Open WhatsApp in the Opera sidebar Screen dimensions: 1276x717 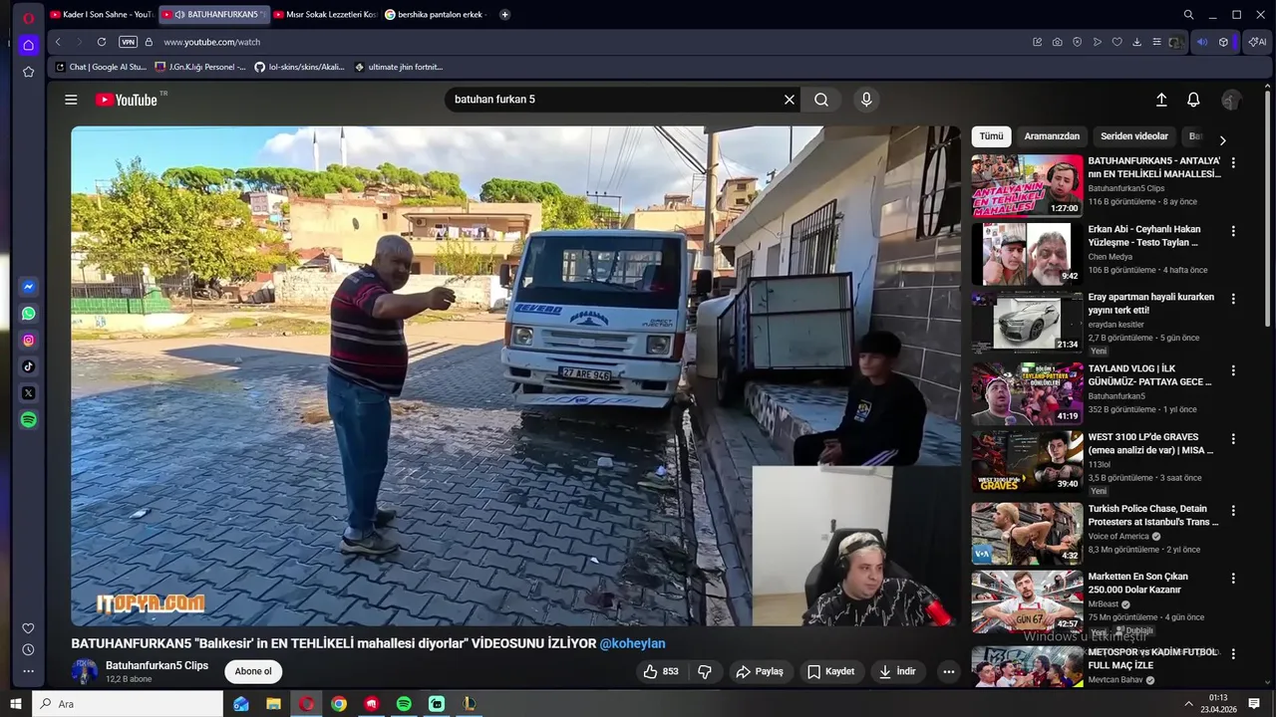28,314
